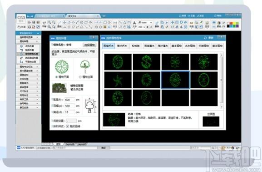Click the large text 'A' tool icon

(x=134, y=23)
